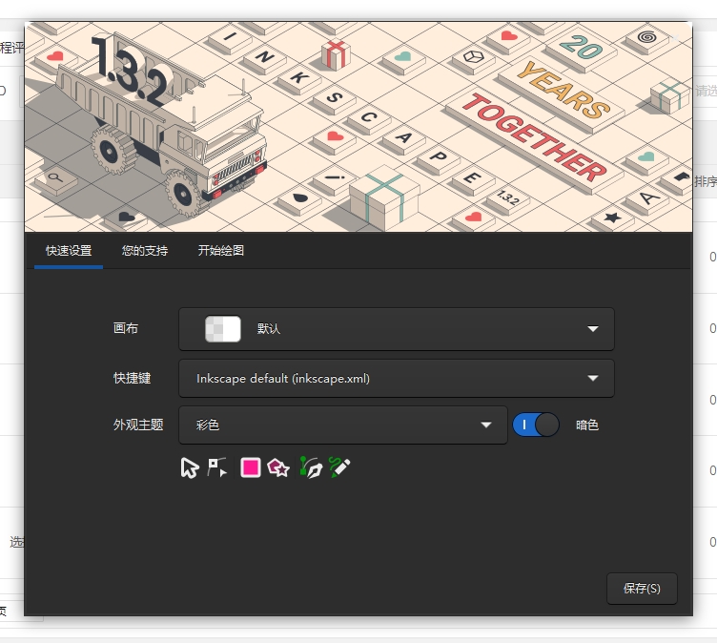
Task: Click the arrow on the 外观主题 dropdown
Action: click(486, 425)
